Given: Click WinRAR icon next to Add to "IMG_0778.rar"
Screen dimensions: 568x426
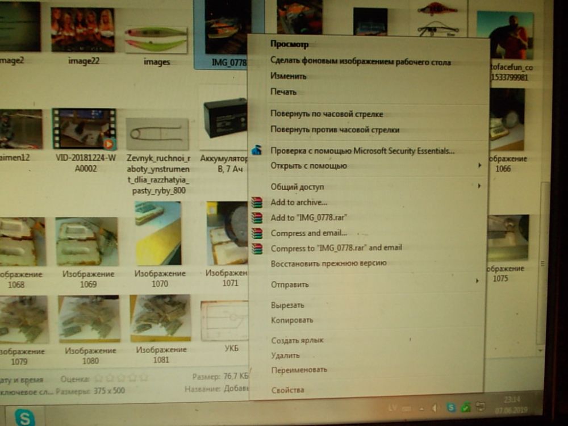Looking at the screenshot, I should (257, 218).
